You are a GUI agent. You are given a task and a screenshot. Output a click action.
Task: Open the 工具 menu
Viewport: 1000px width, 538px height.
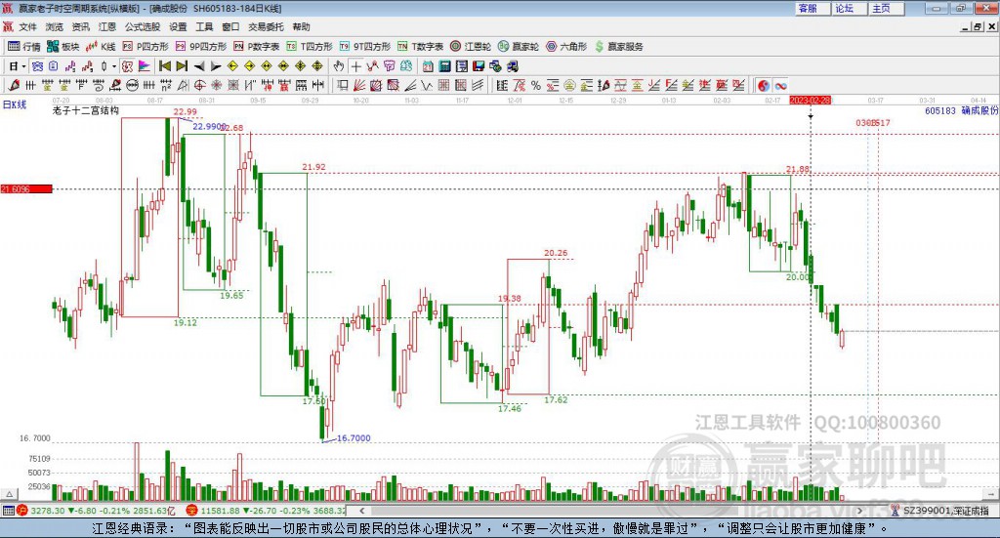coord(204,26)
